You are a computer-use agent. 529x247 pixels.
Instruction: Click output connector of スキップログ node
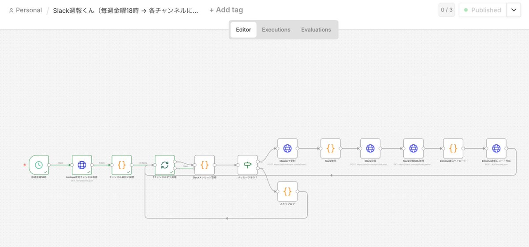[298, 192]
